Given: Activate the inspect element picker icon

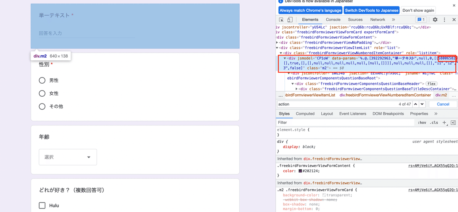Looking at the screenshot, I should pos(281,19).
